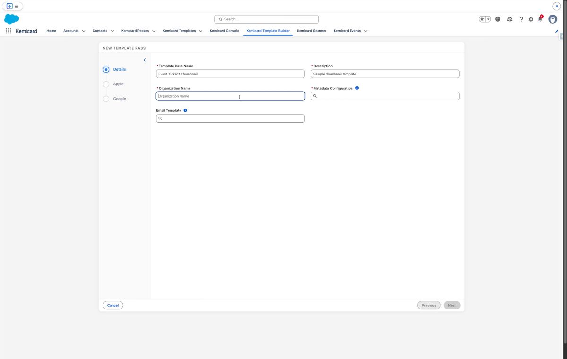Image resolution: width=567 pixels, height=359 pixels.
Task: Open the Kemicard Template Builder tab
Action: click(268, 31)
